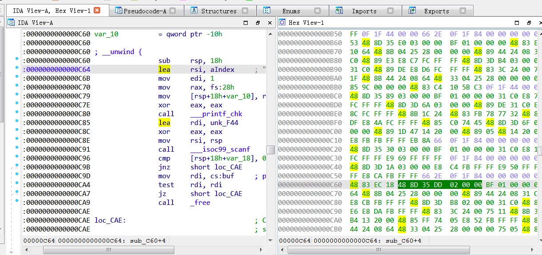This screenshot has width=542, height=255.
Task: Open the Imports tab
Action: [364, 11]
